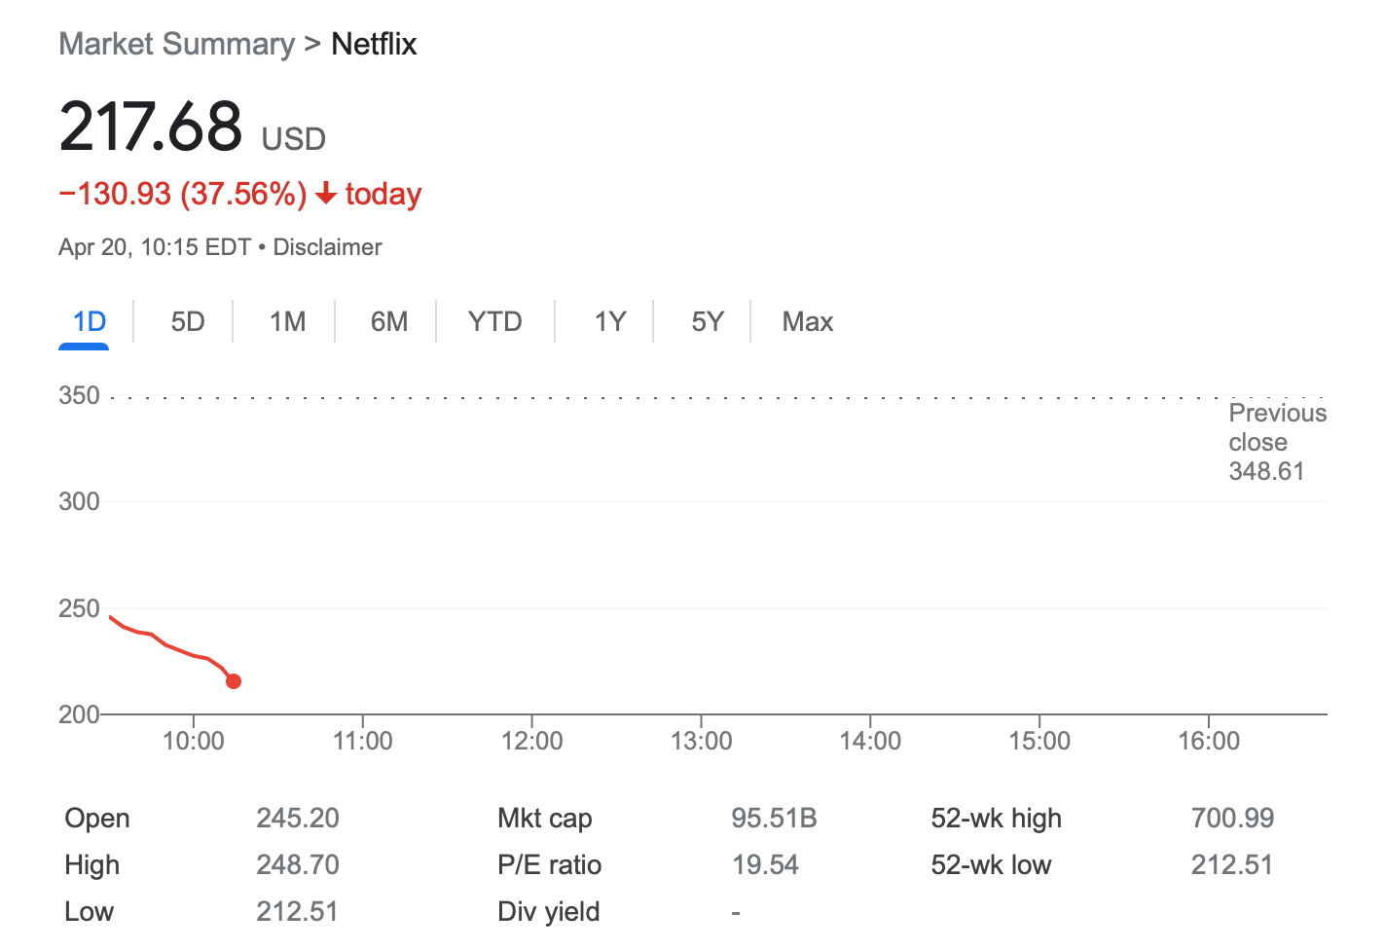Click the red downward arrow indicator
This screenshot has width=1384, height=950.
click(x=324, y=194)
